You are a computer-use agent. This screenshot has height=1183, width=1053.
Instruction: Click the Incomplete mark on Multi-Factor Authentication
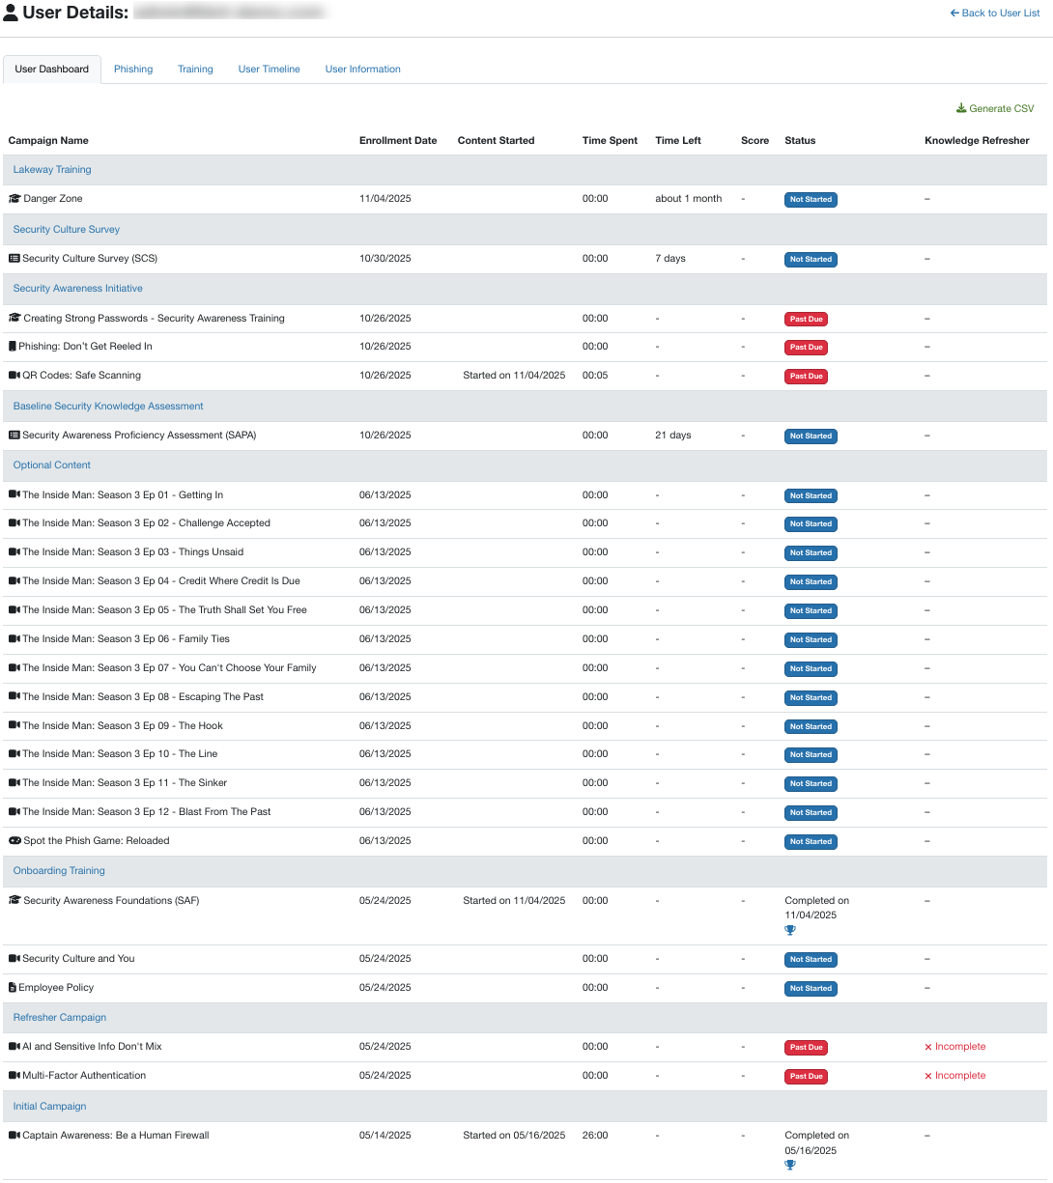pyautogui.click(x=954, y=1075)
